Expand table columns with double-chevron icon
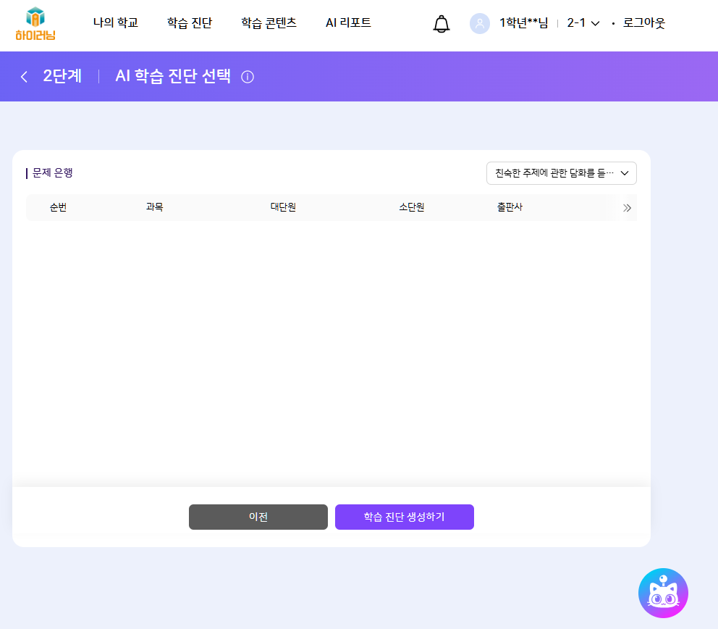Image resolution: width=718 pixels, height=629 pixels. coord(627,208)
